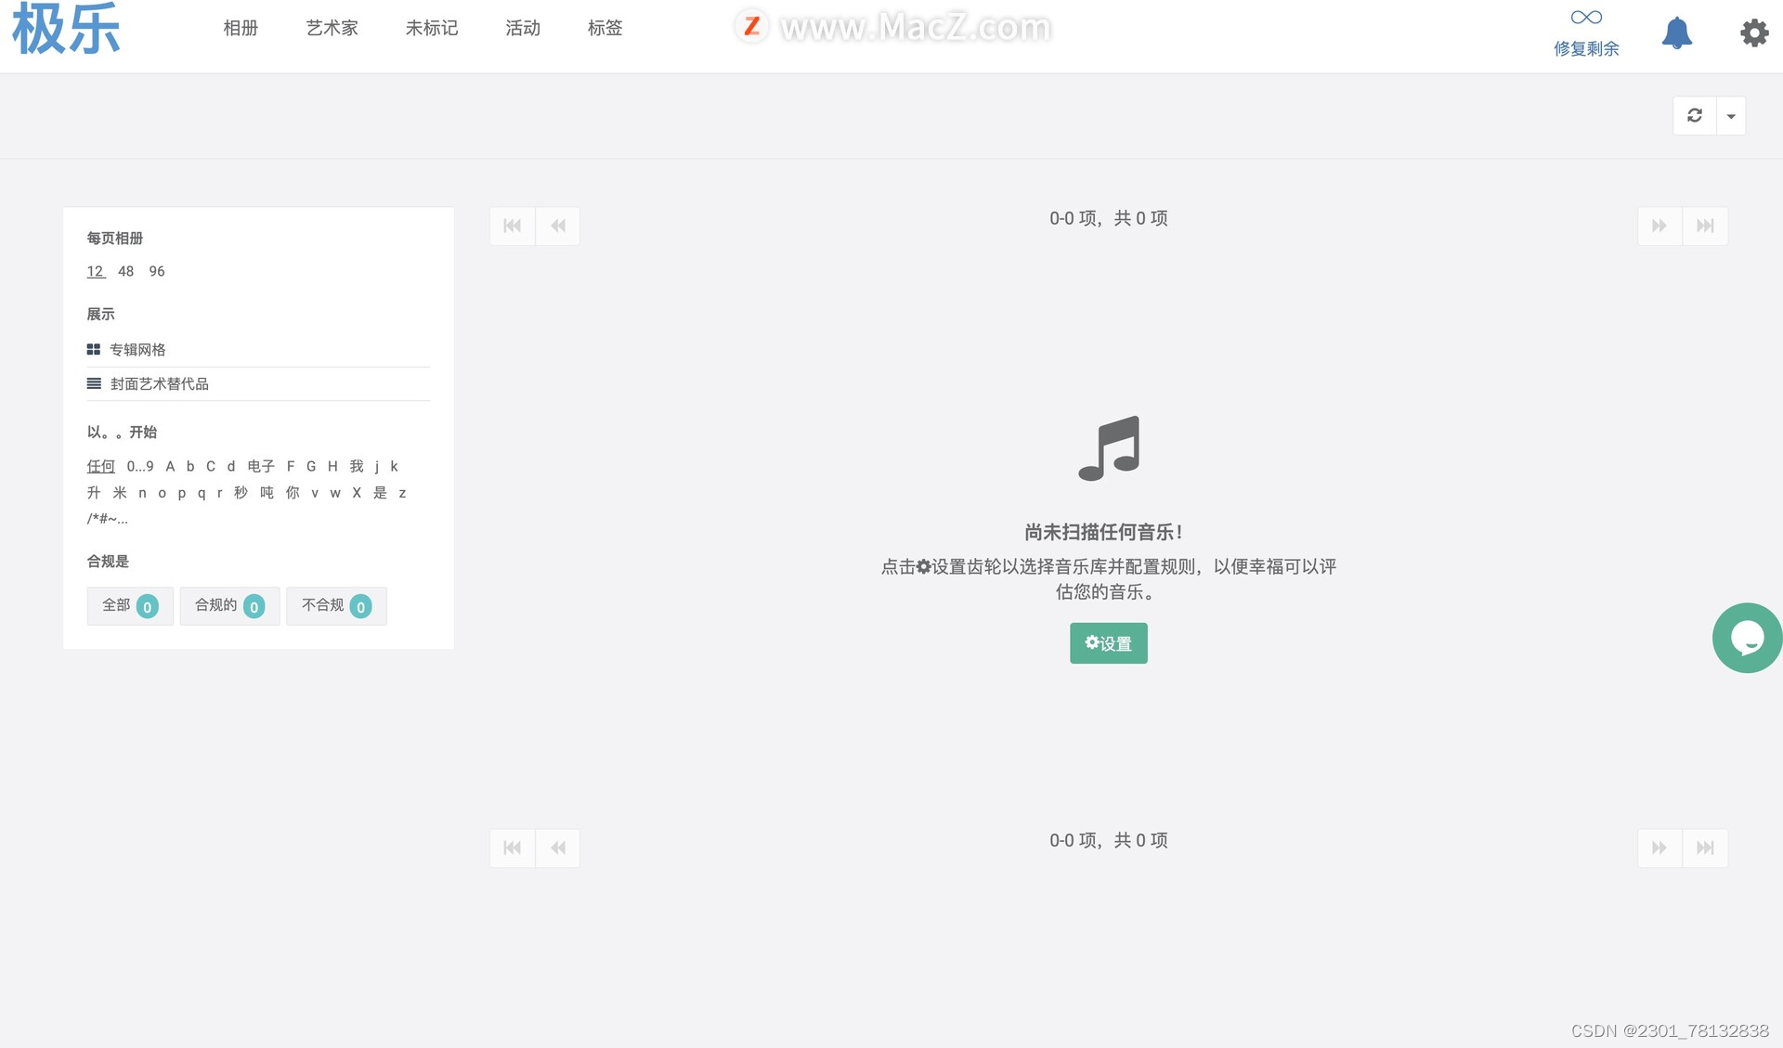Filter albums starting with 电子
1783x1048 pixels.
click(x=261, y=466)
